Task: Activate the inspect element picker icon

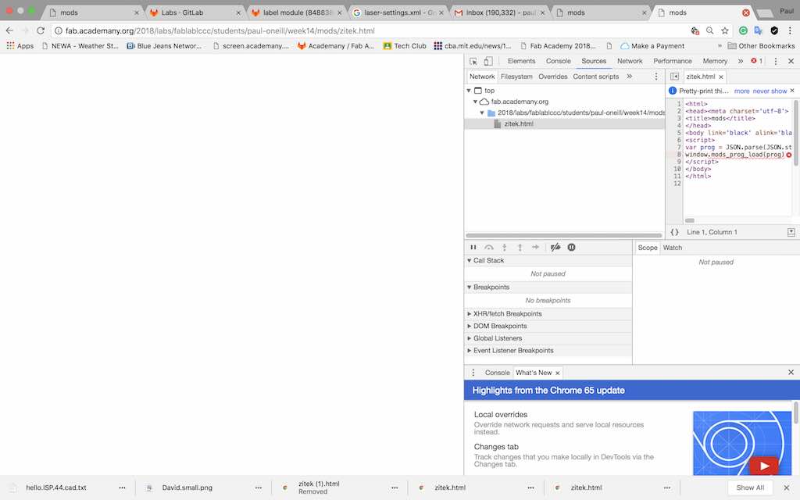Action: pyautogui.click(x=473, y=61)
